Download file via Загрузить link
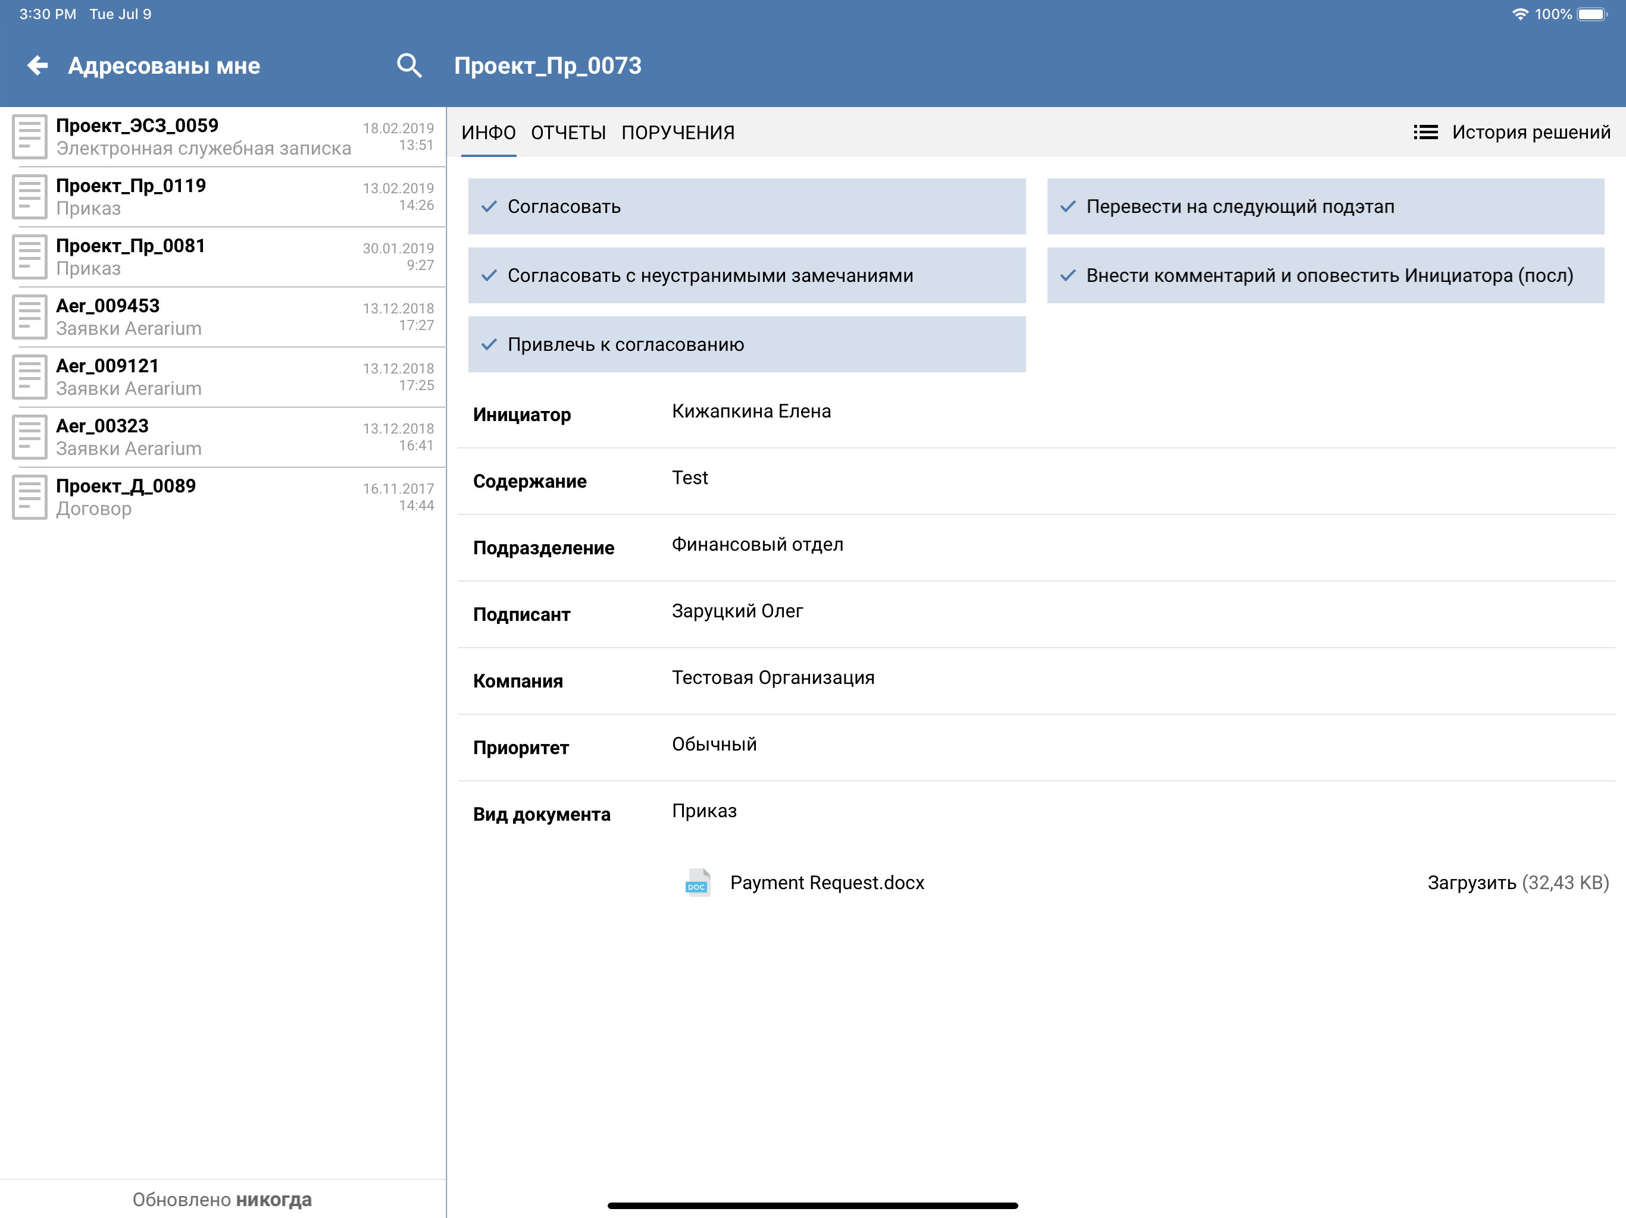 point(1518,883)
